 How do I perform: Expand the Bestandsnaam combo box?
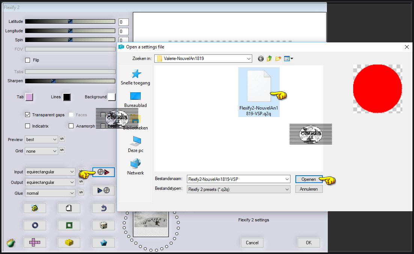[x=287, y=179]
